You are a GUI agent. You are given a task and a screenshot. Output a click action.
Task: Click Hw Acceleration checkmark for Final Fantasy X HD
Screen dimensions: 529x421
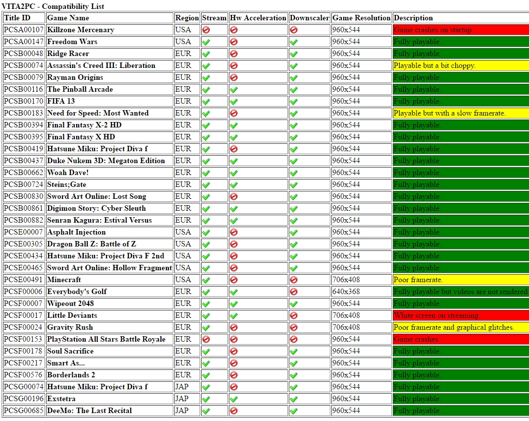233,137
